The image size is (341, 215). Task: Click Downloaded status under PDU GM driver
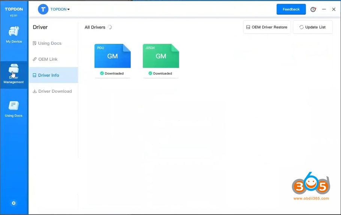(112, 74)
